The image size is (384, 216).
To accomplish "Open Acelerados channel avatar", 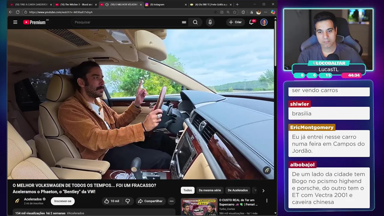I will tap(17, 201).
